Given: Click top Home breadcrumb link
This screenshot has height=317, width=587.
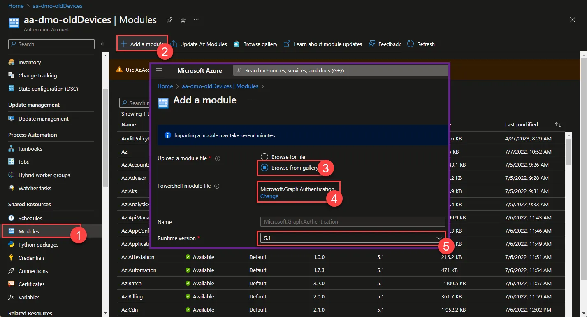Looking at the screenshot, I should point(16,6).
